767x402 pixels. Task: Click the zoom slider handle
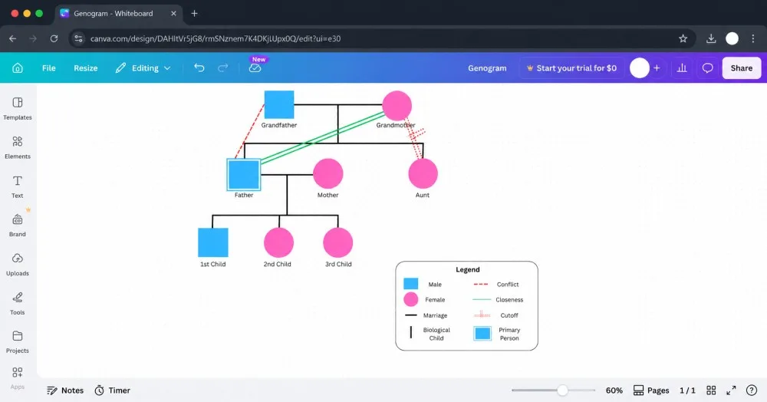click(562, 390)
